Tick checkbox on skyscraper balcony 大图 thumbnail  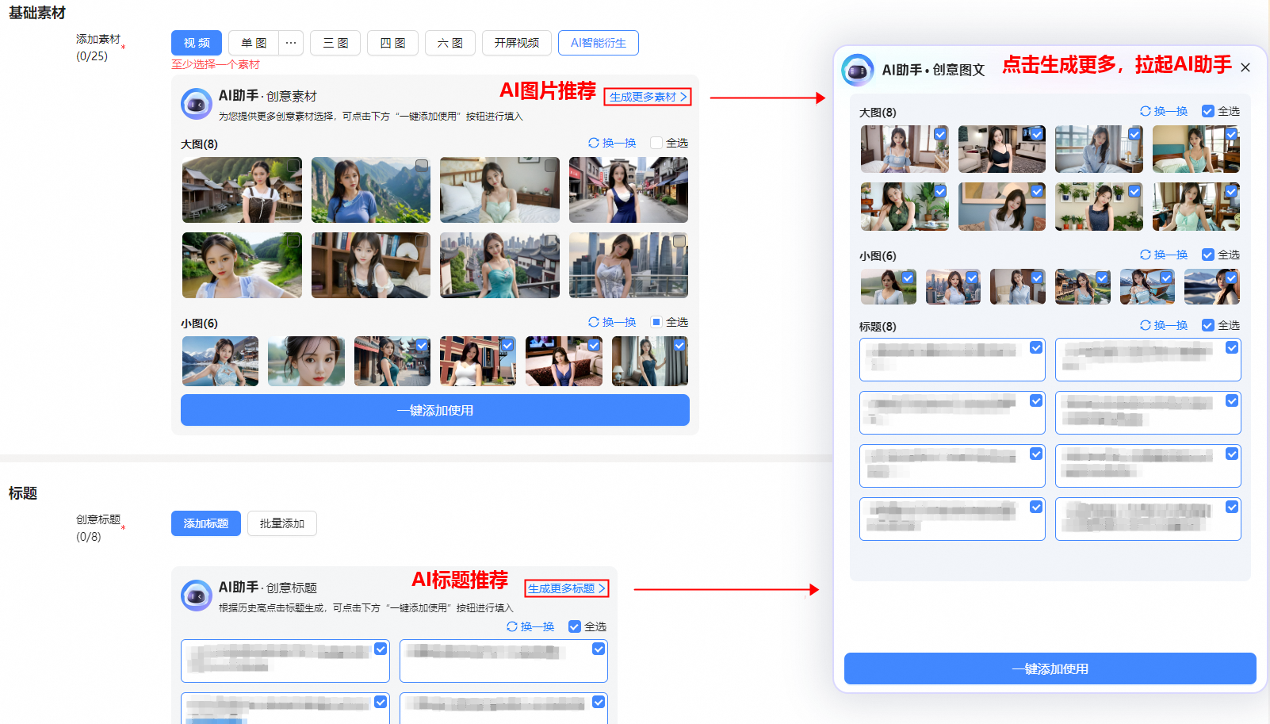(679, 241)
